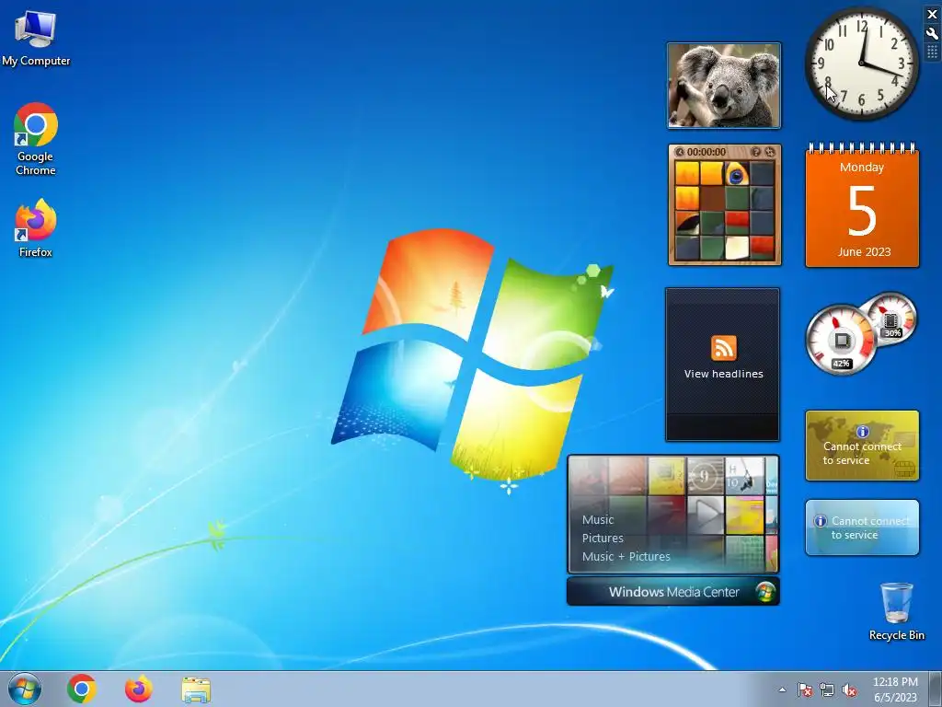Screen dimensions: 942x707
Task: Show hidden system tray icons
Action: point(782,690)
